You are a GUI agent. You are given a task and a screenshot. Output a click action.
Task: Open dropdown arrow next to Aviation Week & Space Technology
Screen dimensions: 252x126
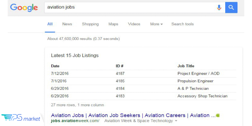(176, 121)
